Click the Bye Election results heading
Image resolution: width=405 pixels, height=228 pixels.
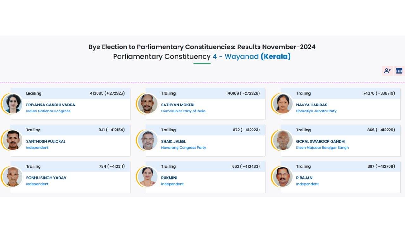(202, 47)
